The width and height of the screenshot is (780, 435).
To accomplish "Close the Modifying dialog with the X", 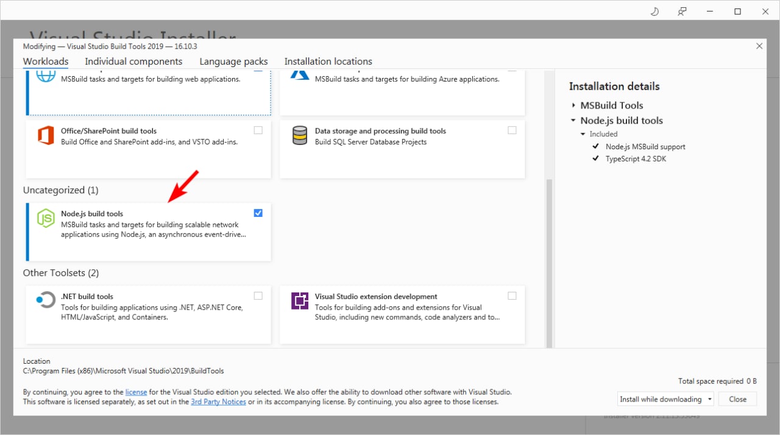I will (x=759, y=46).
